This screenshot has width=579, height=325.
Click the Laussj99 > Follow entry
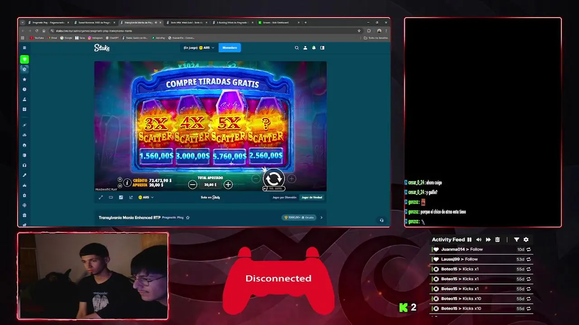point(460,259)
